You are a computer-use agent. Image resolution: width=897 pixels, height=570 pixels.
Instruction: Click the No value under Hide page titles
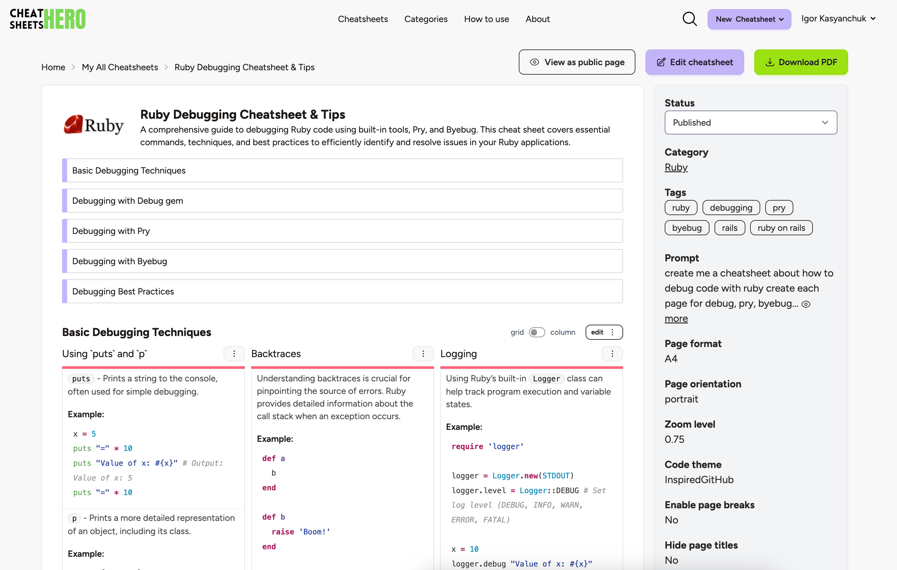[671, 560]
